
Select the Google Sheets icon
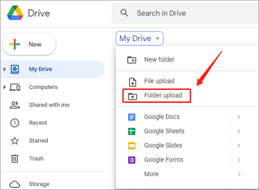click(132, 131)
